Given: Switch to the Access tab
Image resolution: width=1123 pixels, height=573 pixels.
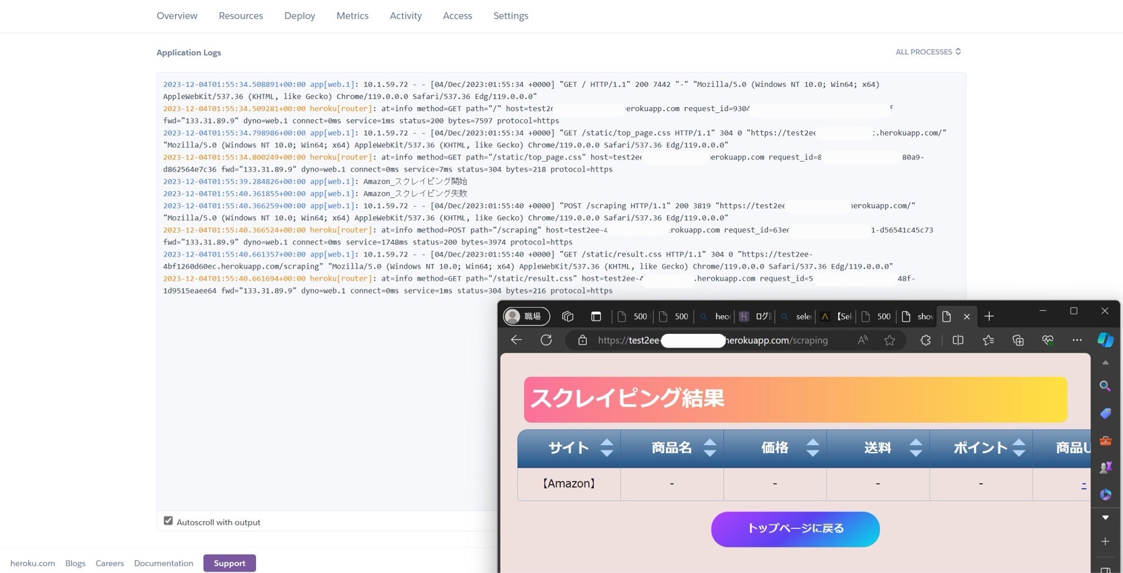Looking at the screenshot, I should (x=457, y=15).
